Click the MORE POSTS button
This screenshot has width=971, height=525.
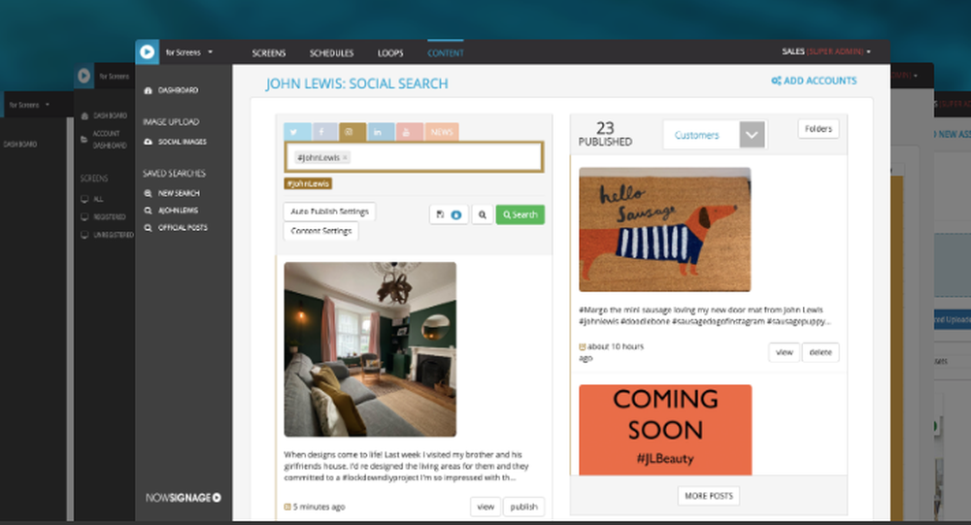(709, 496)
